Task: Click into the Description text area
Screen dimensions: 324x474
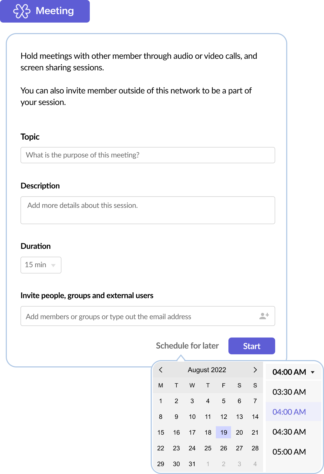Action: tap(148, 210)
